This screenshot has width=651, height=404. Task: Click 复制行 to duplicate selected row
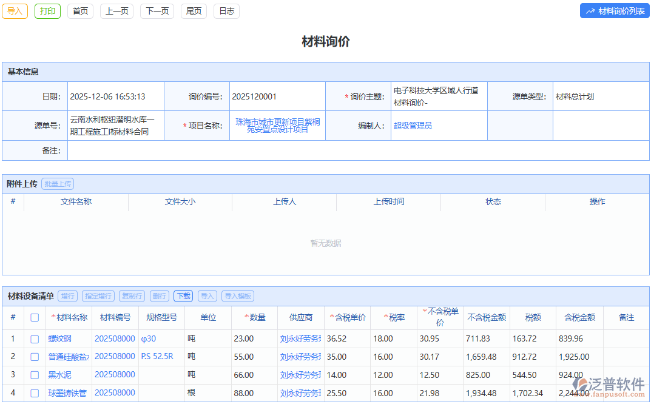[132, 296]
